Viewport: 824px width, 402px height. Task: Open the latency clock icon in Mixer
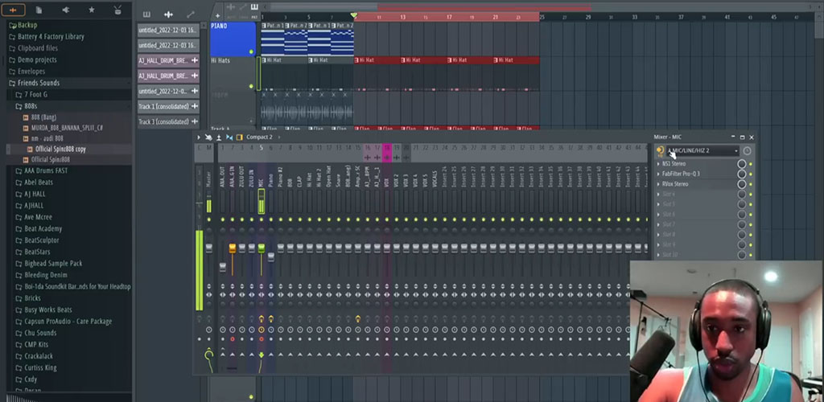click(747, 151)
